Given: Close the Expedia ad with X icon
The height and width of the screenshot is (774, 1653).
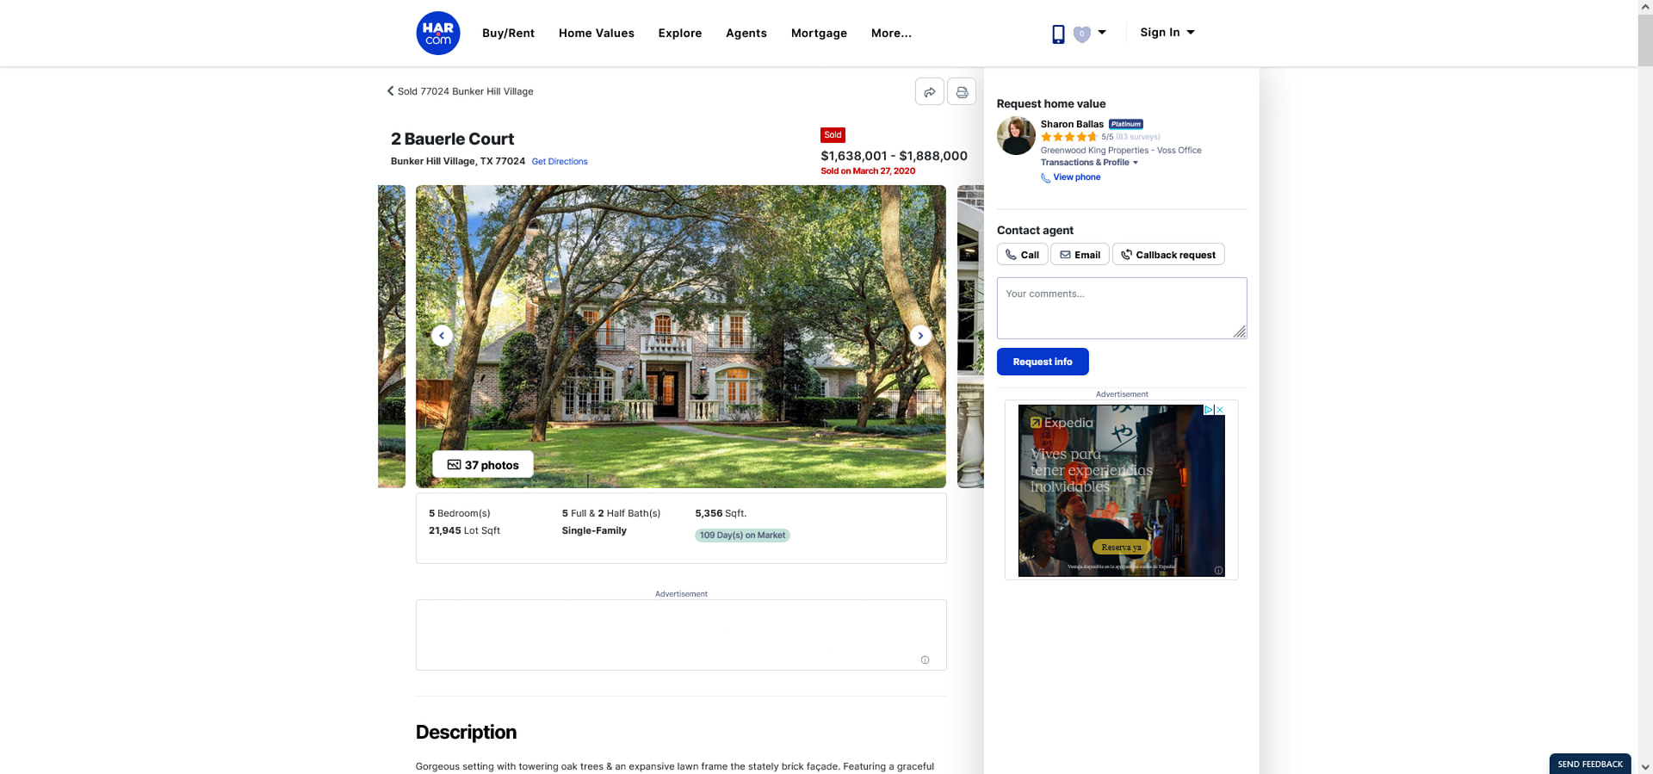Looking at the screenshot, I should click(1220, 410).
